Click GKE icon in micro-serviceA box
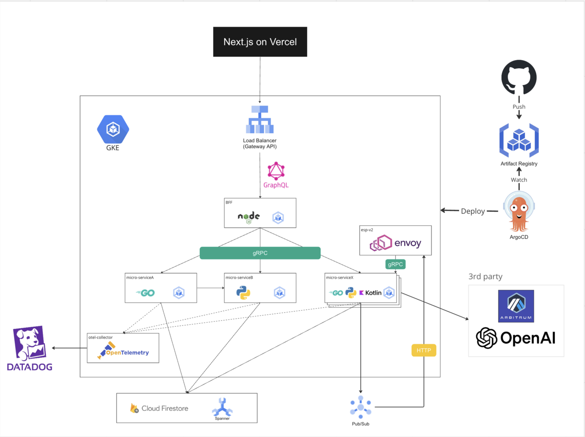Image resolution: width=585 pixels, height=437 pixels. pos(179,293)
